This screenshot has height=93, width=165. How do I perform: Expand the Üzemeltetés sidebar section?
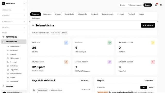(x=13, y=22)
